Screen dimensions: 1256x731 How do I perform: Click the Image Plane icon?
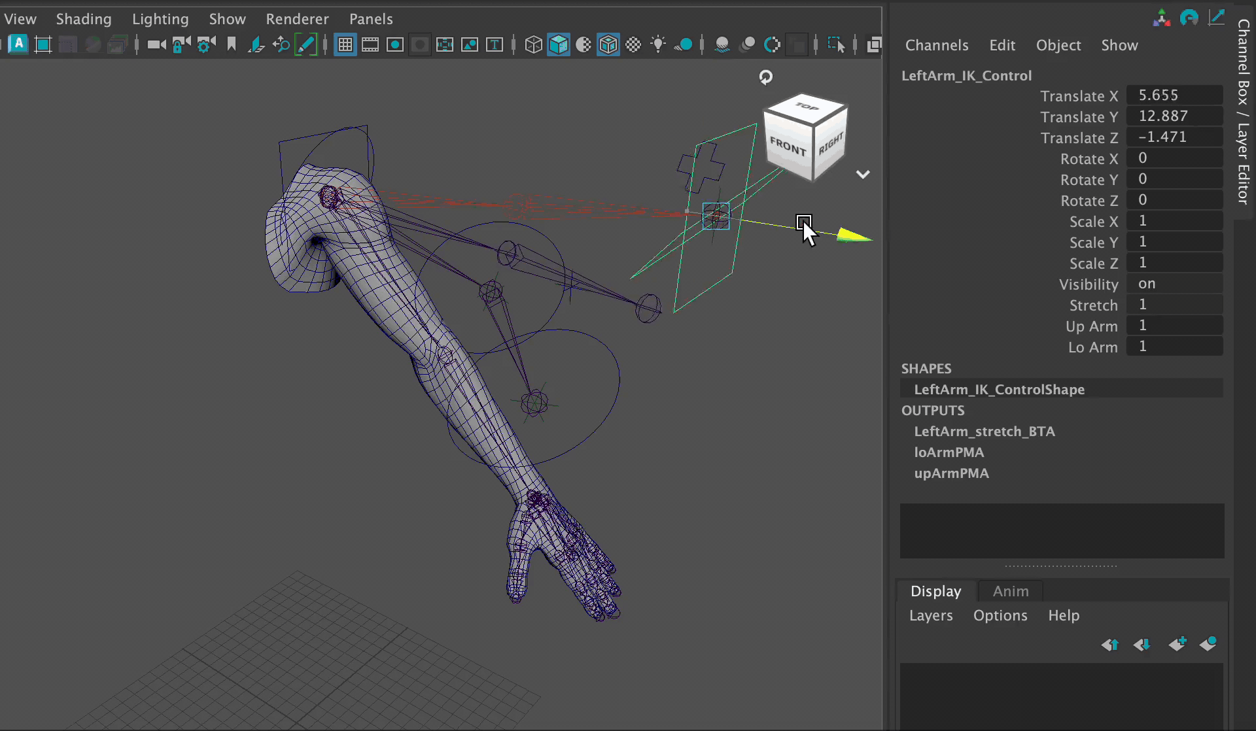pos(256,44)
